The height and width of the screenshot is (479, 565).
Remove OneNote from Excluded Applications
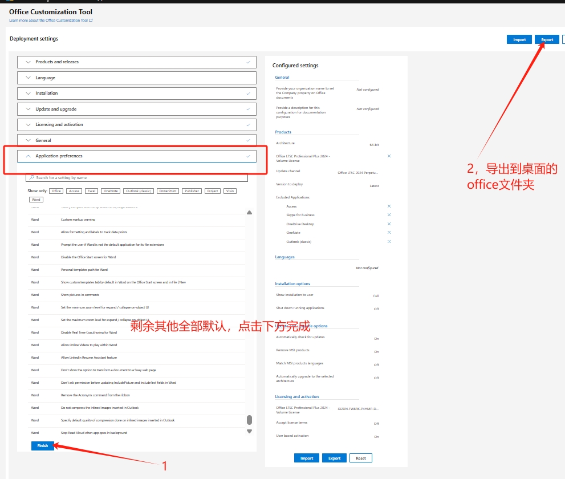(x=389, y=233)
